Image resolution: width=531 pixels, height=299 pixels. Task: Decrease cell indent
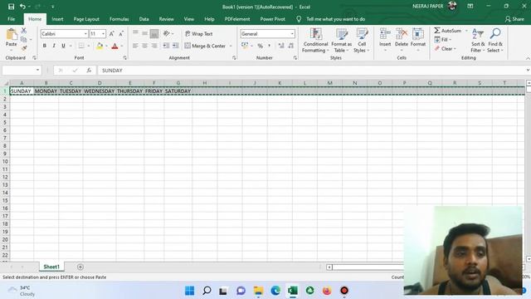(166, 46)
